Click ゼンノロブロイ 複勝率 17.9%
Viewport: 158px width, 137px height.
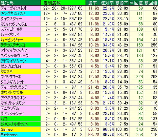123,66
